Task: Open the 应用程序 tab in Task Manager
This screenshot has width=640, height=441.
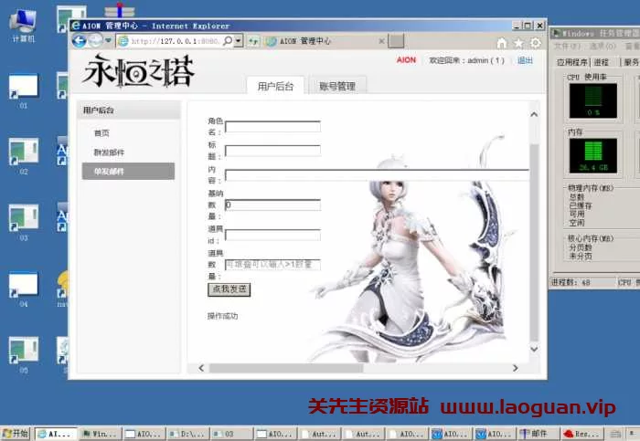Action: (x=571, y=62)
